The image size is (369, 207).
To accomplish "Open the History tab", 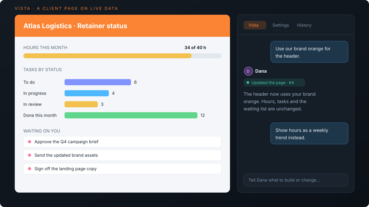I will (x=304, y=25).
